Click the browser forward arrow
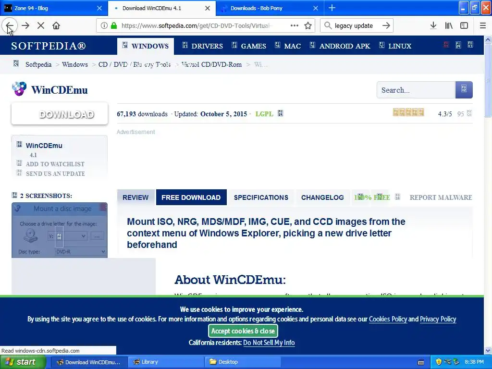 coord(25,26)
